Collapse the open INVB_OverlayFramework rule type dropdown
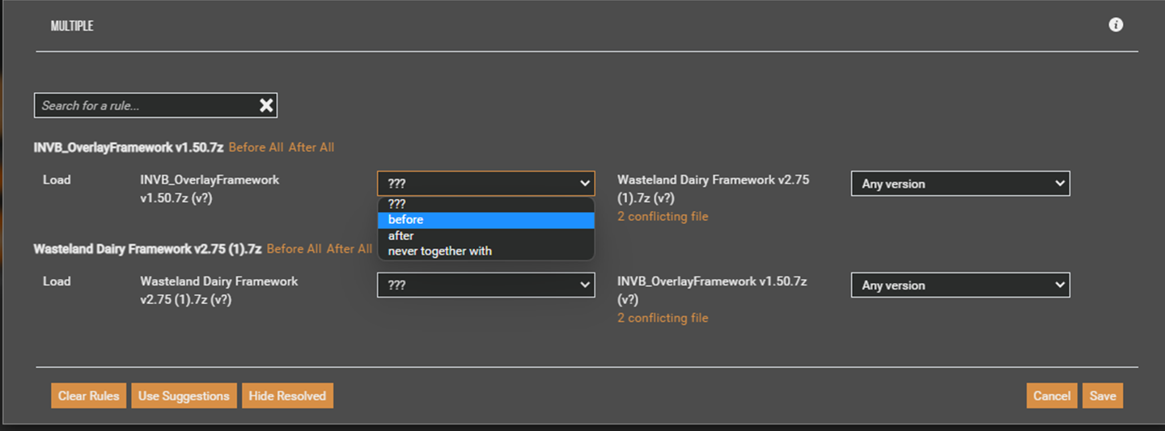The image size is (1165, 431). [486, 184]
